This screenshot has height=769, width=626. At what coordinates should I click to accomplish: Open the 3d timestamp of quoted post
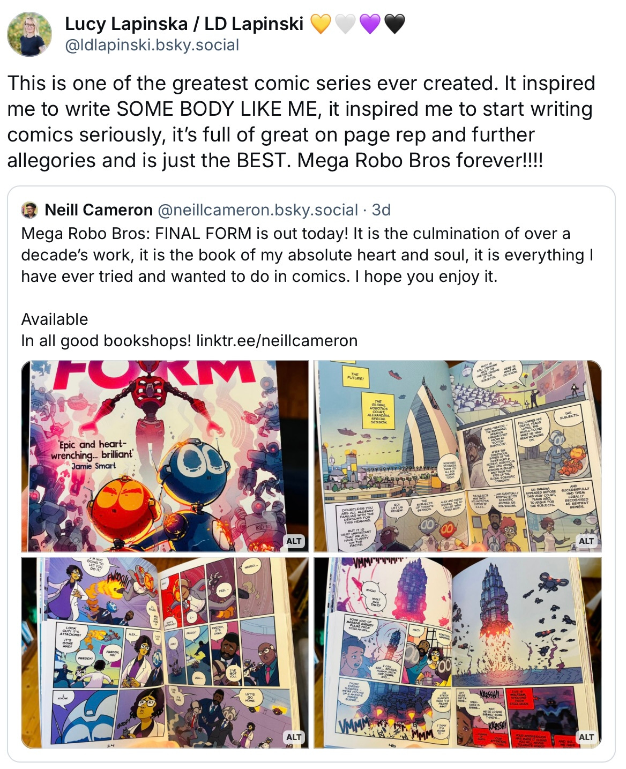click(x=381, y=210)
